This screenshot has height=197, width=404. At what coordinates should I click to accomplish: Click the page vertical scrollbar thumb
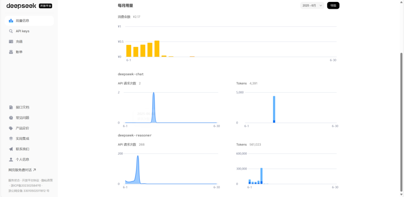click(402, 122)
